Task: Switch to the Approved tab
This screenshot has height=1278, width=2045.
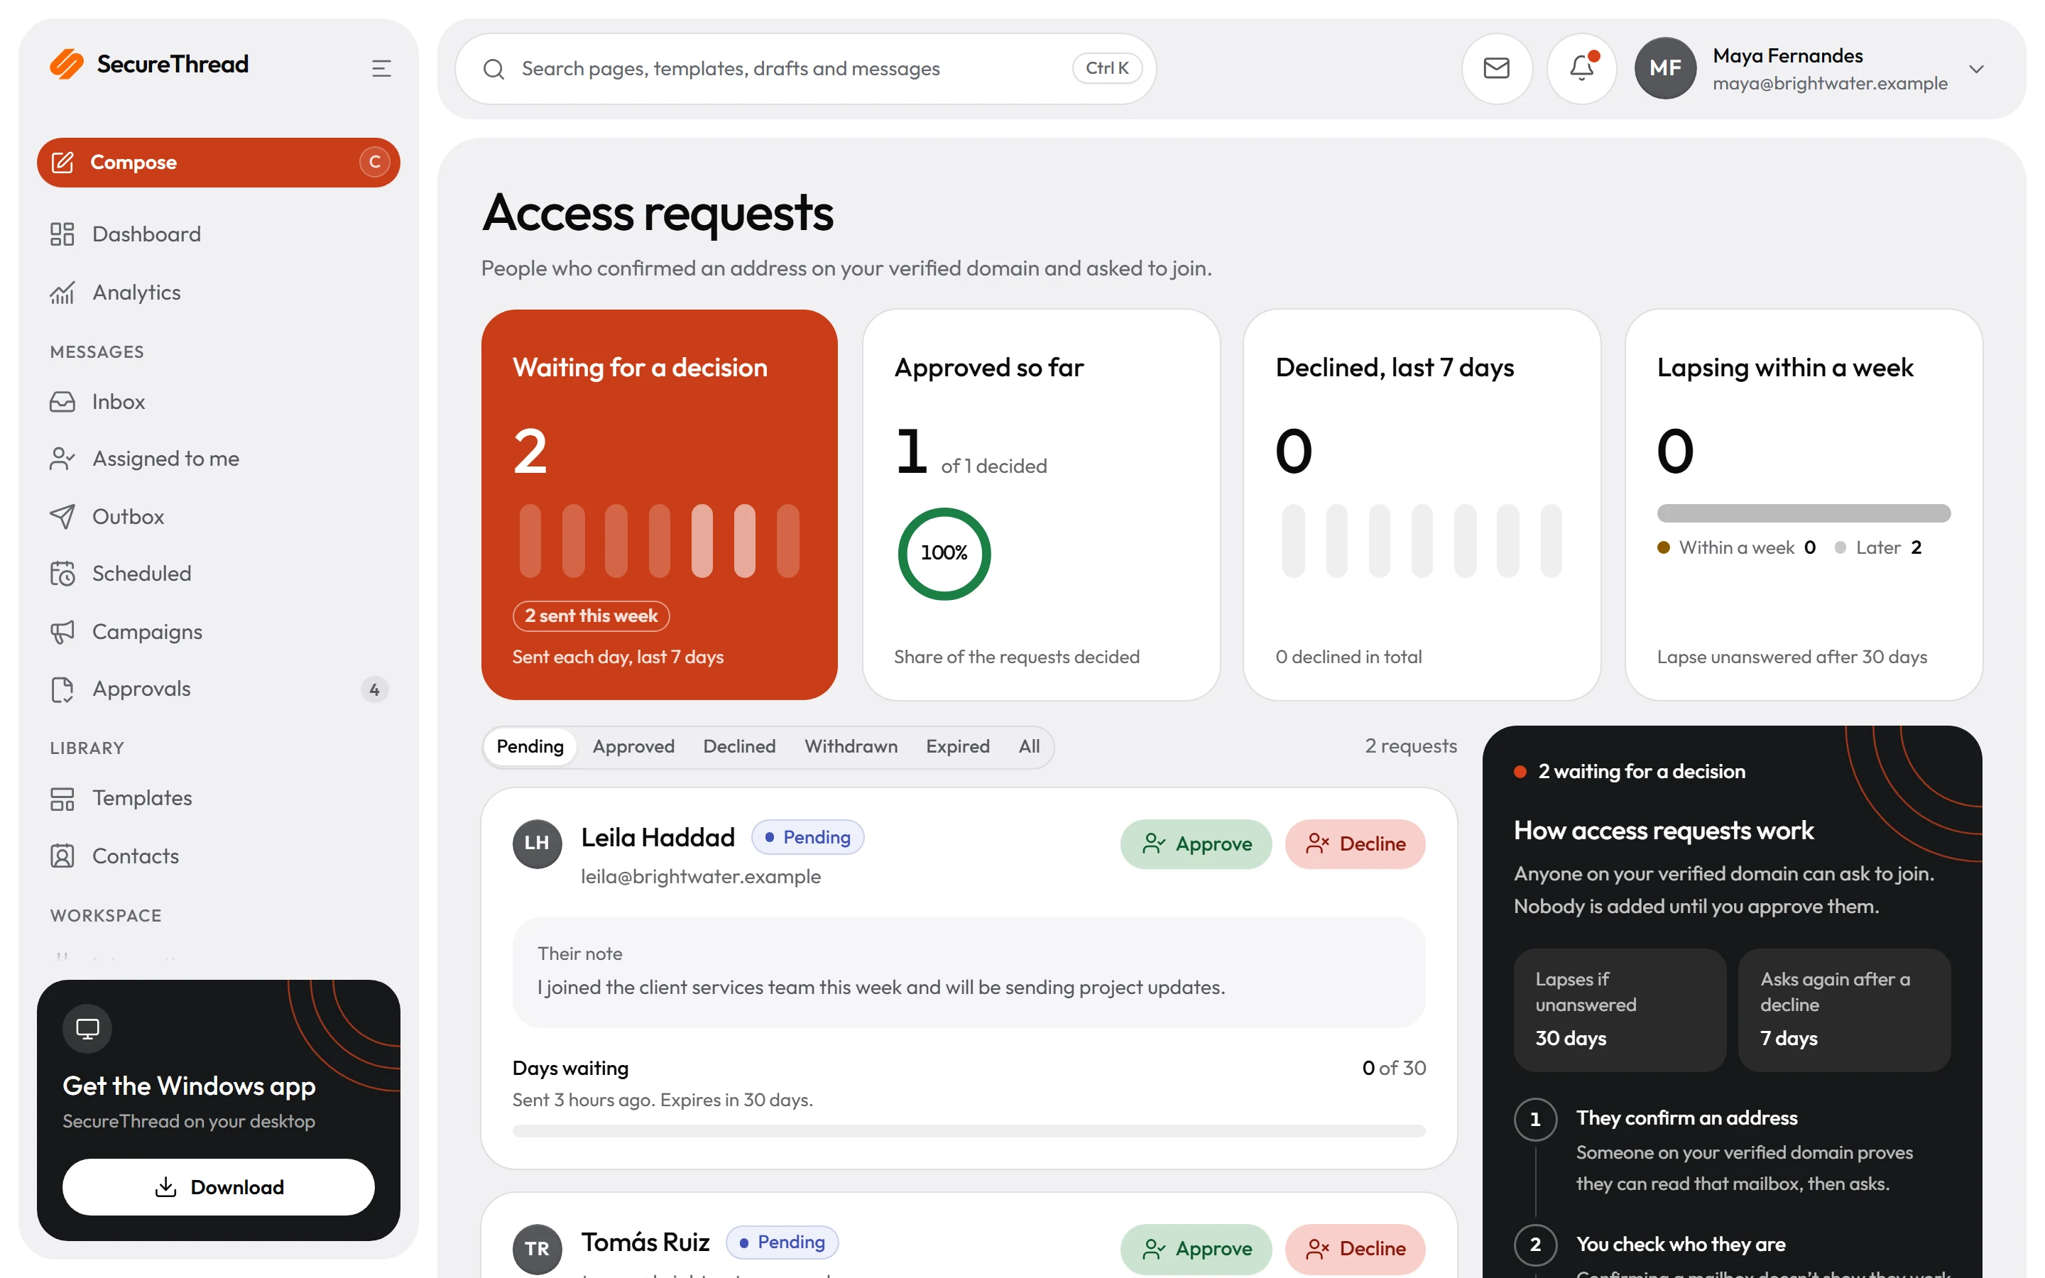Action: pos(633,746)
